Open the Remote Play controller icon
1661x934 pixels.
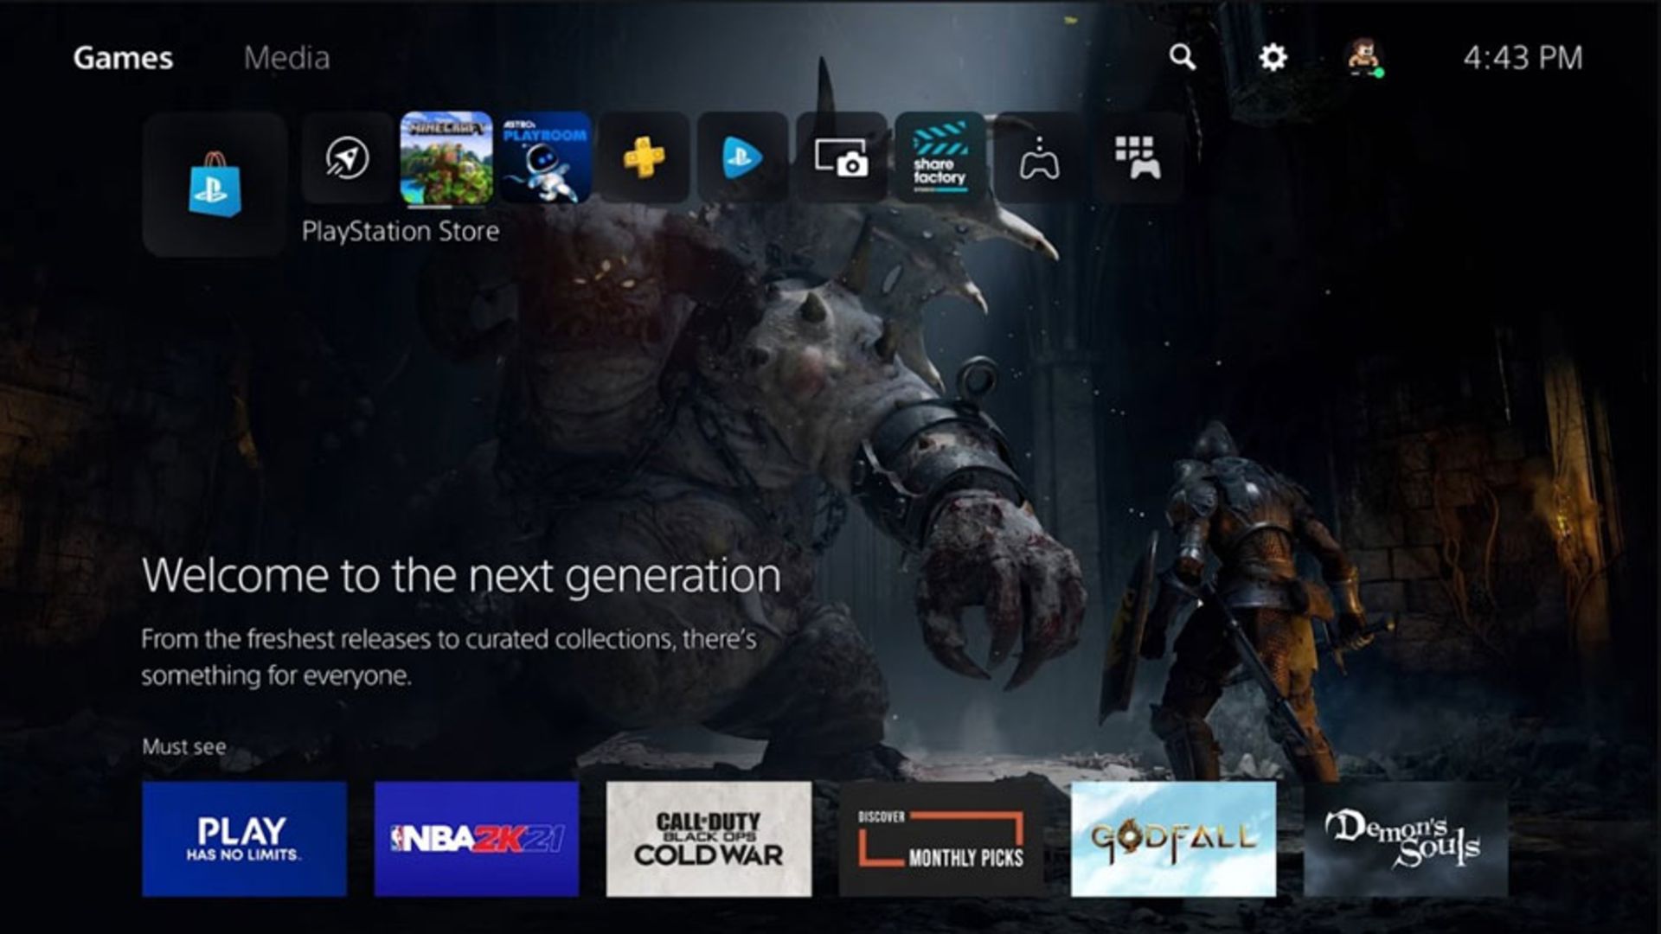coord(1039,157)
